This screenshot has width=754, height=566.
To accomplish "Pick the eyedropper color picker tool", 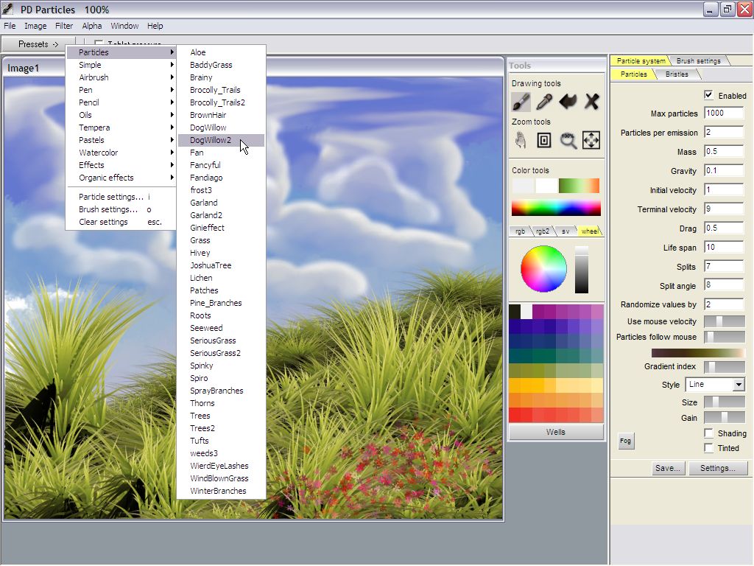I will click(544, 101).
